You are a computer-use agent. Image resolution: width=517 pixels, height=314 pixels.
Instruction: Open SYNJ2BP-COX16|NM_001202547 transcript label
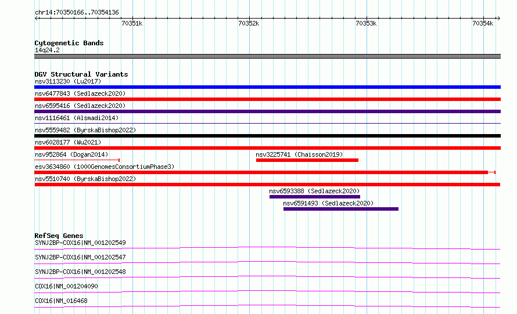click(x=80, y=257)
